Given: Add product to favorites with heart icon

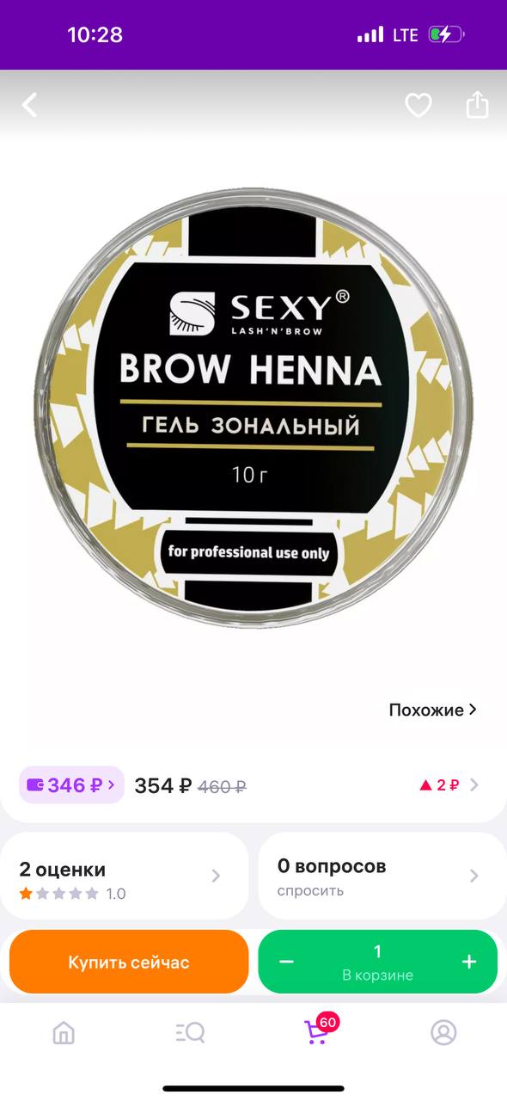Looking at the screenshot, I should click(418, 106).
